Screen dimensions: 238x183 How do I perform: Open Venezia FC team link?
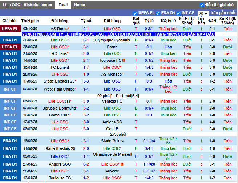point(112,101)
